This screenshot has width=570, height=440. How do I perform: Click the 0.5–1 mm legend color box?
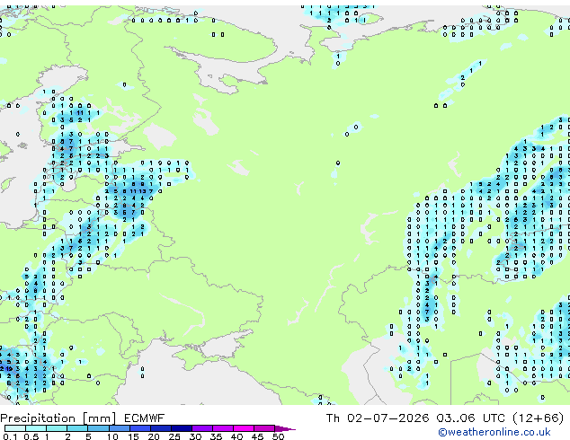pyautogui.click(x=36, y=428)
